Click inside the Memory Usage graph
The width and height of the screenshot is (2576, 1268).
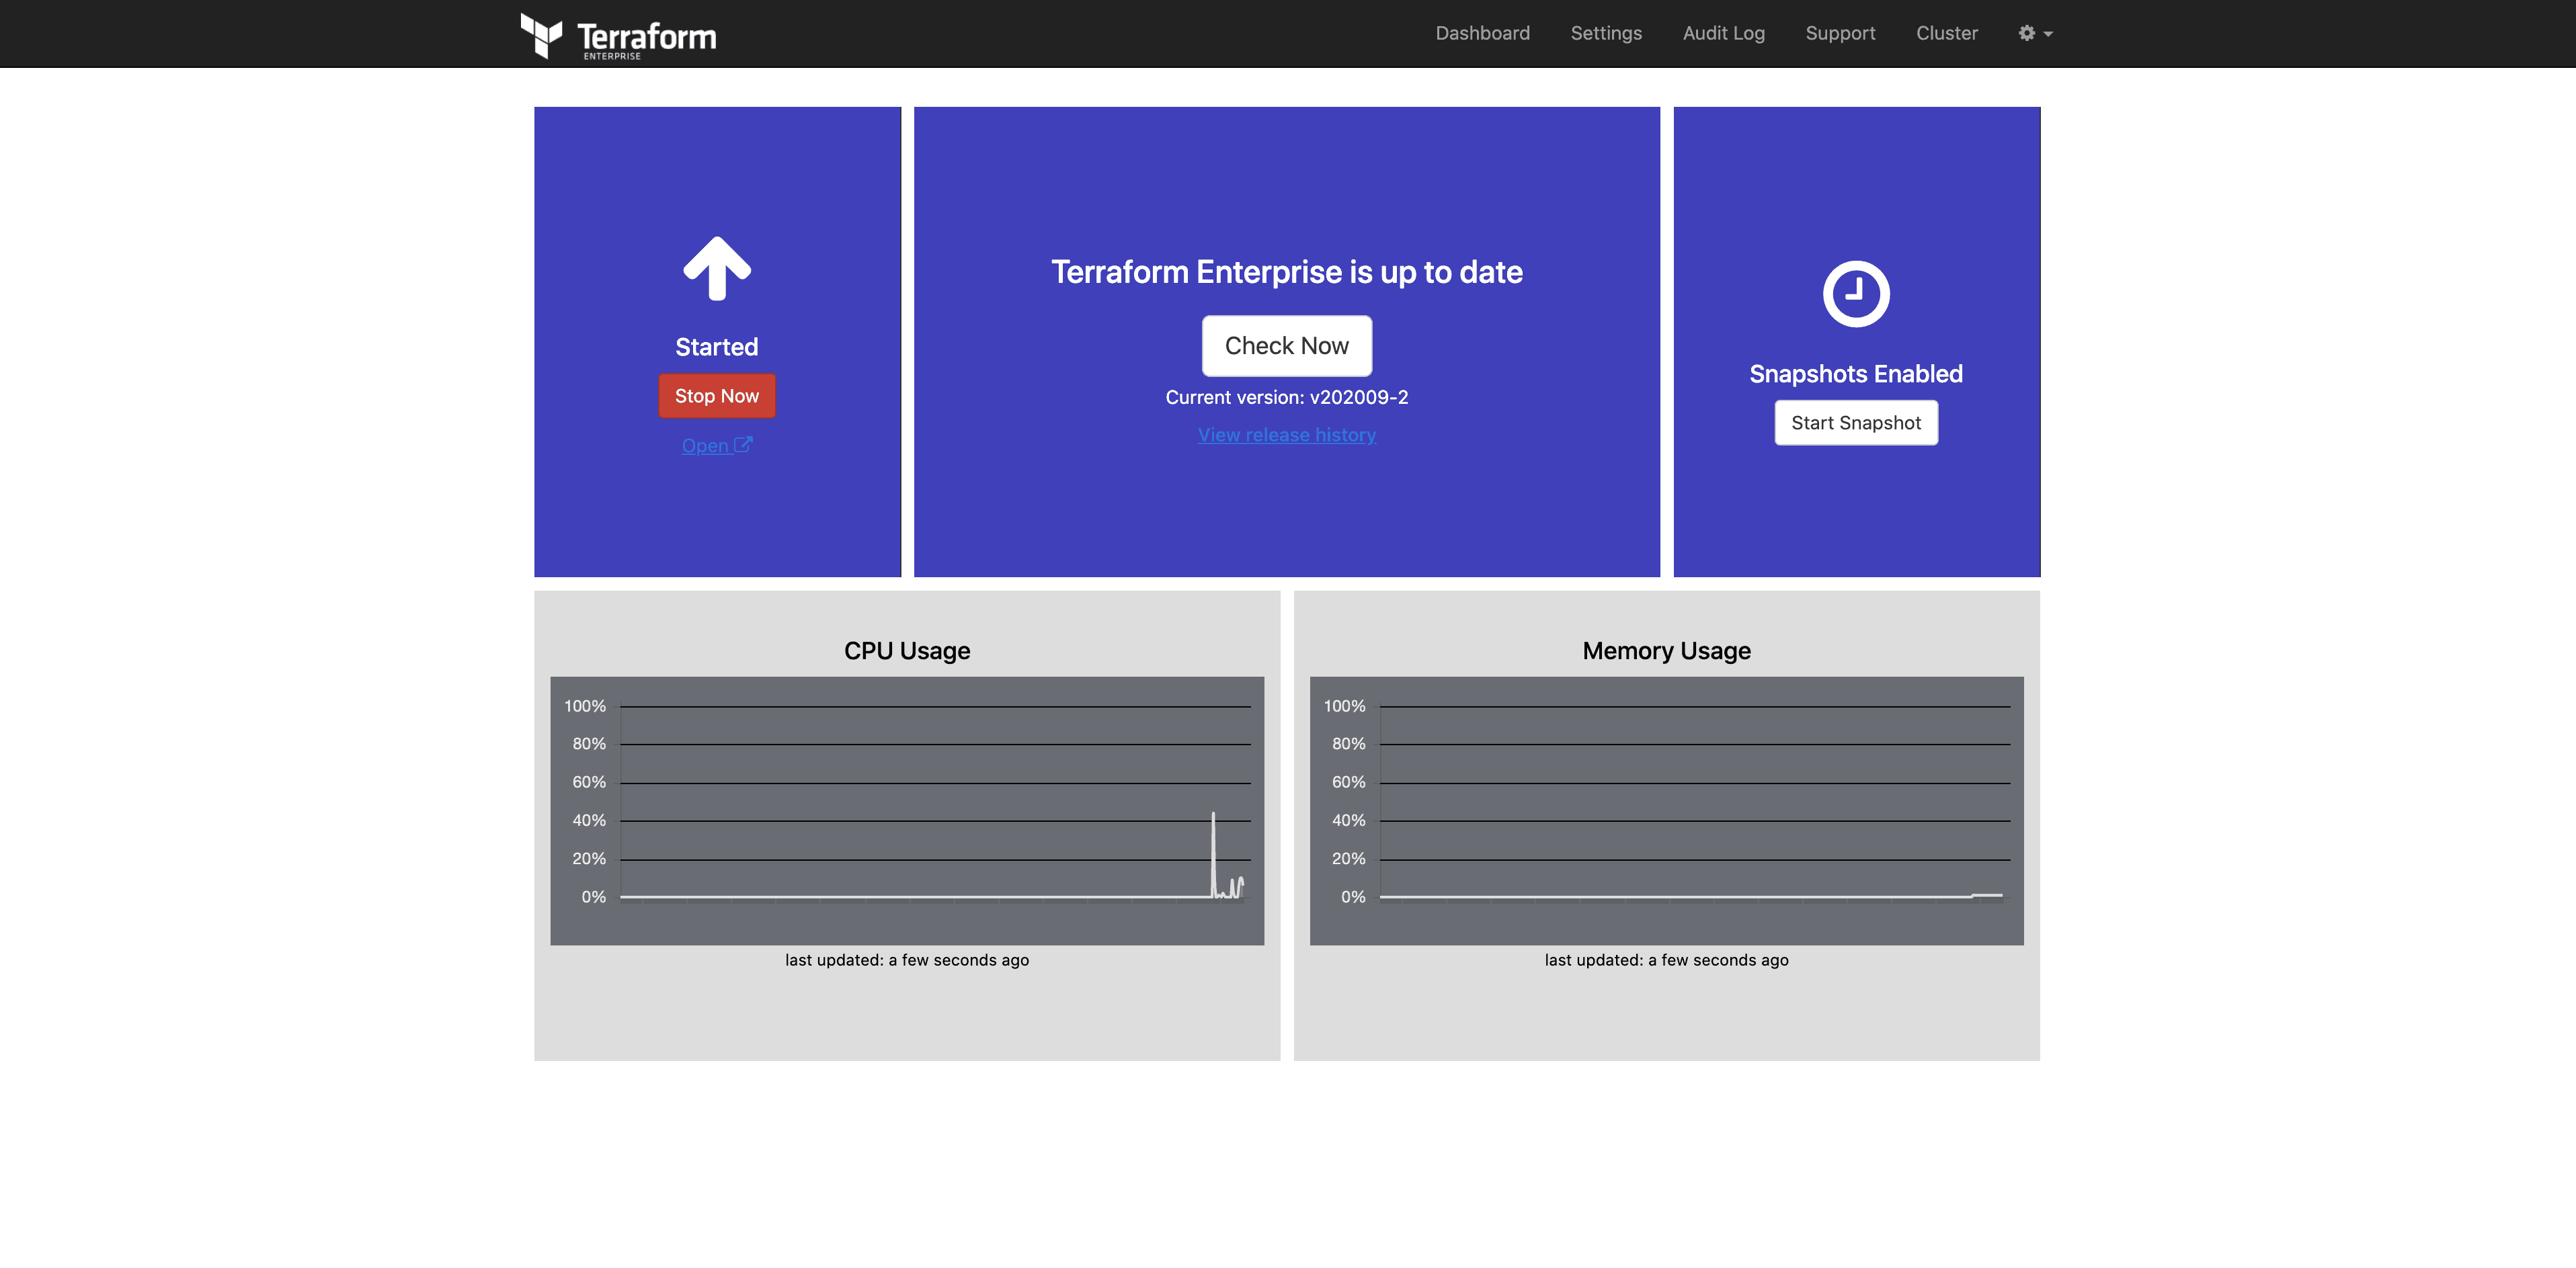(x=1666, y=809)
